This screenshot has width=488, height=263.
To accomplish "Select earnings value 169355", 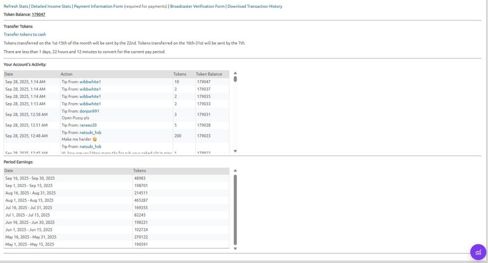I will [x=141, y=208].
